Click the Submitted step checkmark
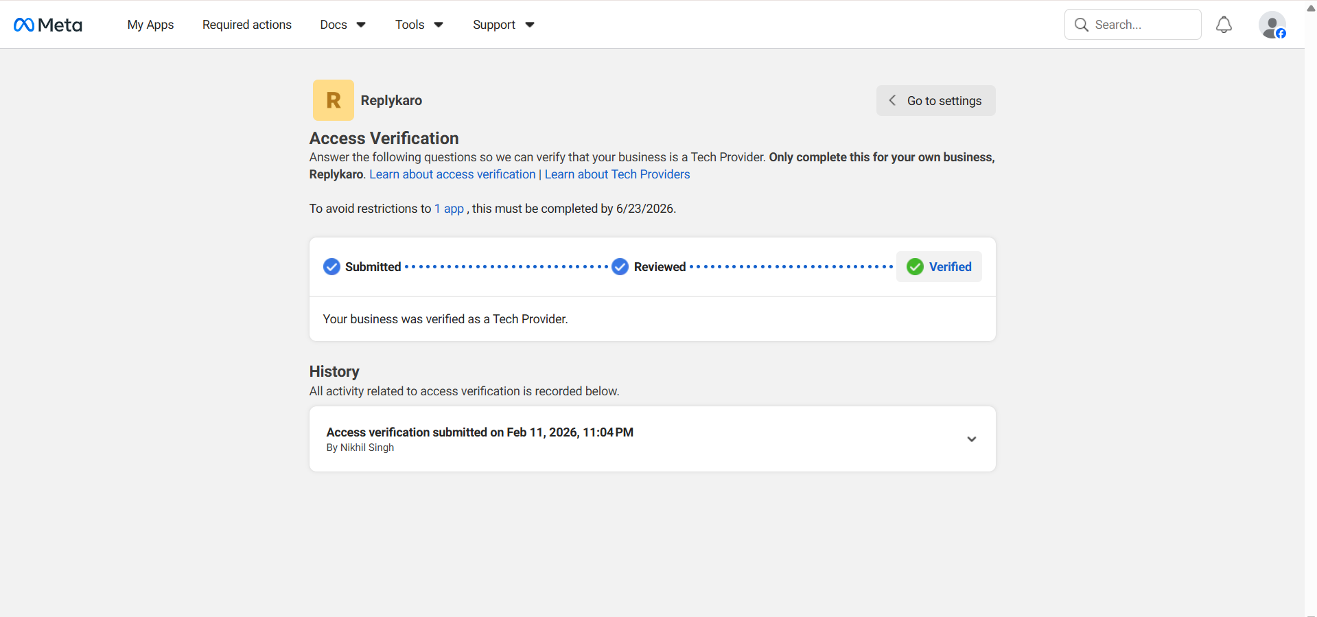The height and width of the screenshot is (617, 1317). coord(331,267)
